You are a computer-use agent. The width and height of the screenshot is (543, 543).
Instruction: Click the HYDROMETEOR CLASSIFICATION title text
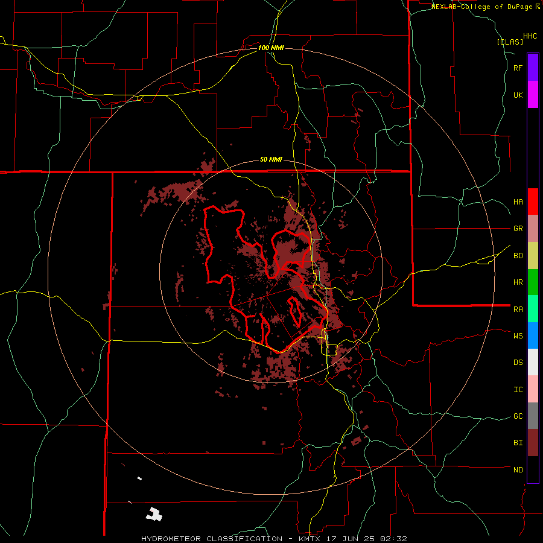coord(212,539)
